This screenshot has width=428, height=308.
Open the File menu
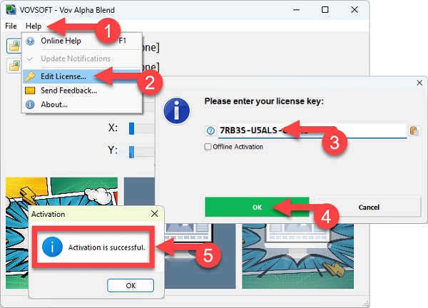coord(11,26)
